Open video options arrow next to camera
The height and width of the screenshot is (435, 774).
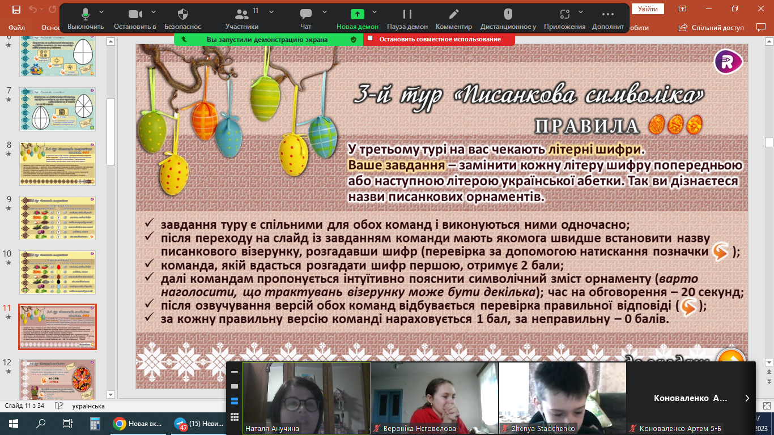pos(152,12)
